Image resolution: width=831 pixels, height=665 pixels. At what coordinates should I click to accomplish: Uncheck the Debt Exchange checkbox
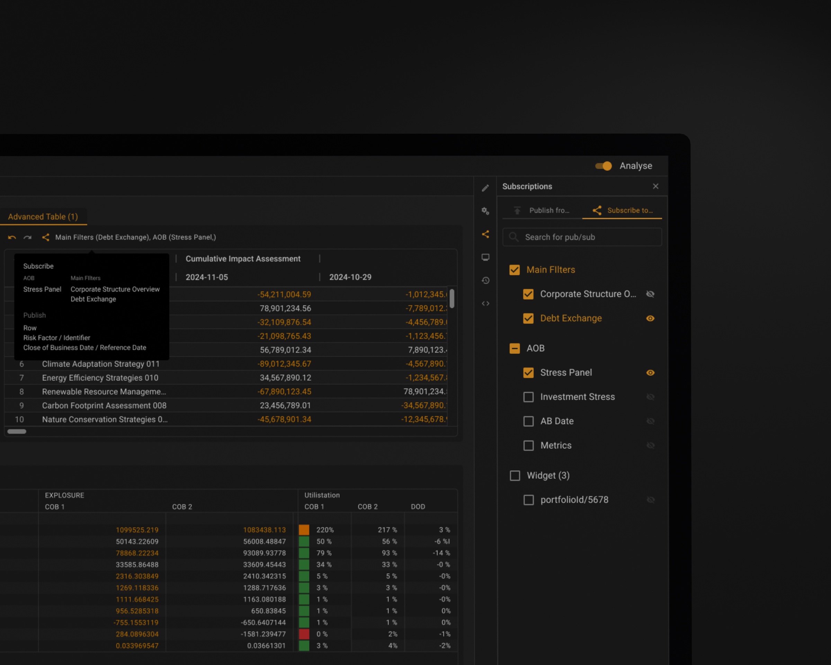(528, 318)
